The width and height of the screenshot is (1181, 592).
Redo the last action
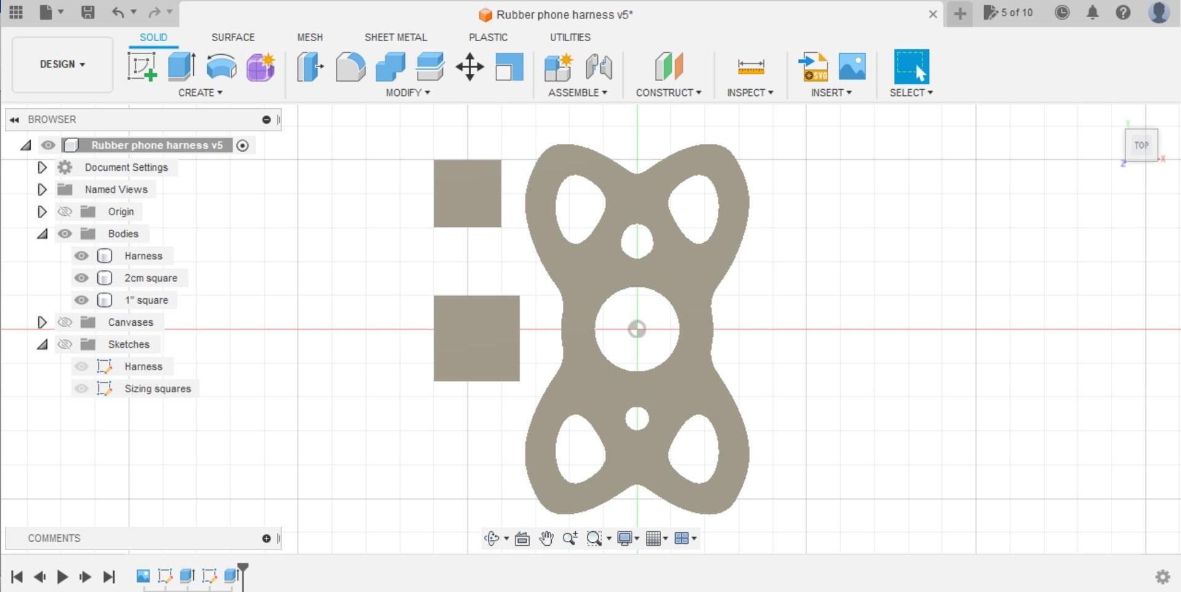coord(154,12)
